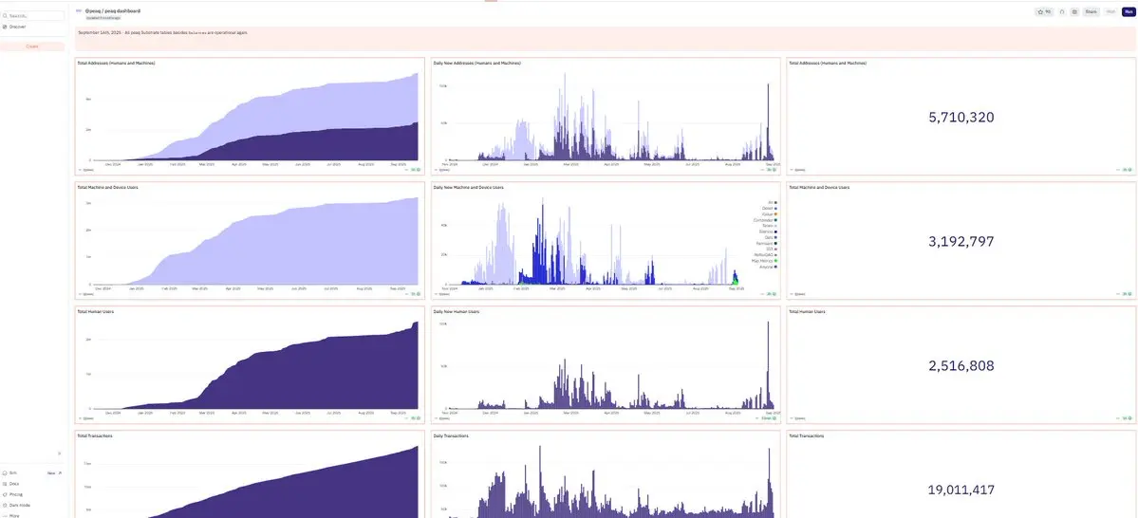Click the GitHub-style icon beside star count
The height and width of the screenshot is (518, 1138).
pyautogui.click(x=1062, y=11)
